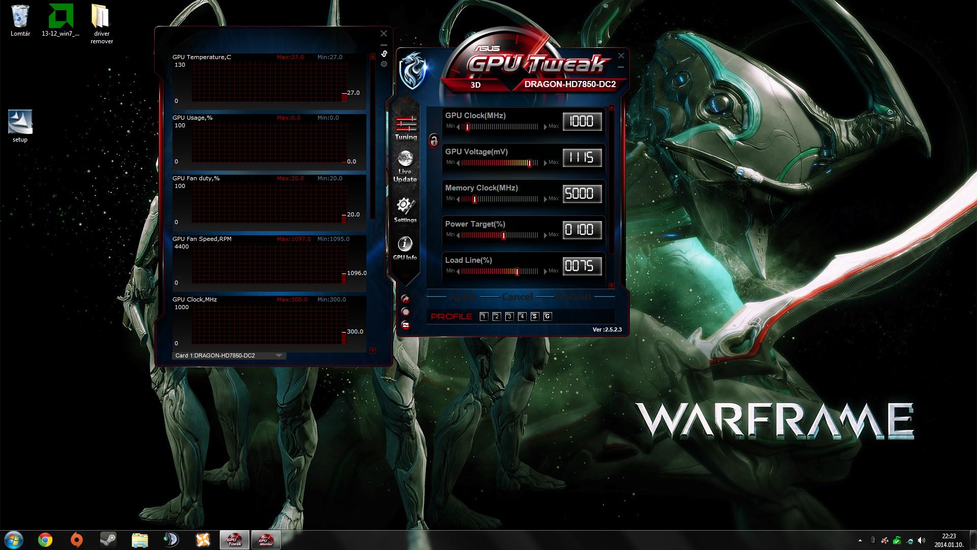Image resolution: width=977 pixels, height=550 pixels.
Task: Switch to GPU Monitor taskbar button
Action: pyautogui.click(x=266, y=539)
